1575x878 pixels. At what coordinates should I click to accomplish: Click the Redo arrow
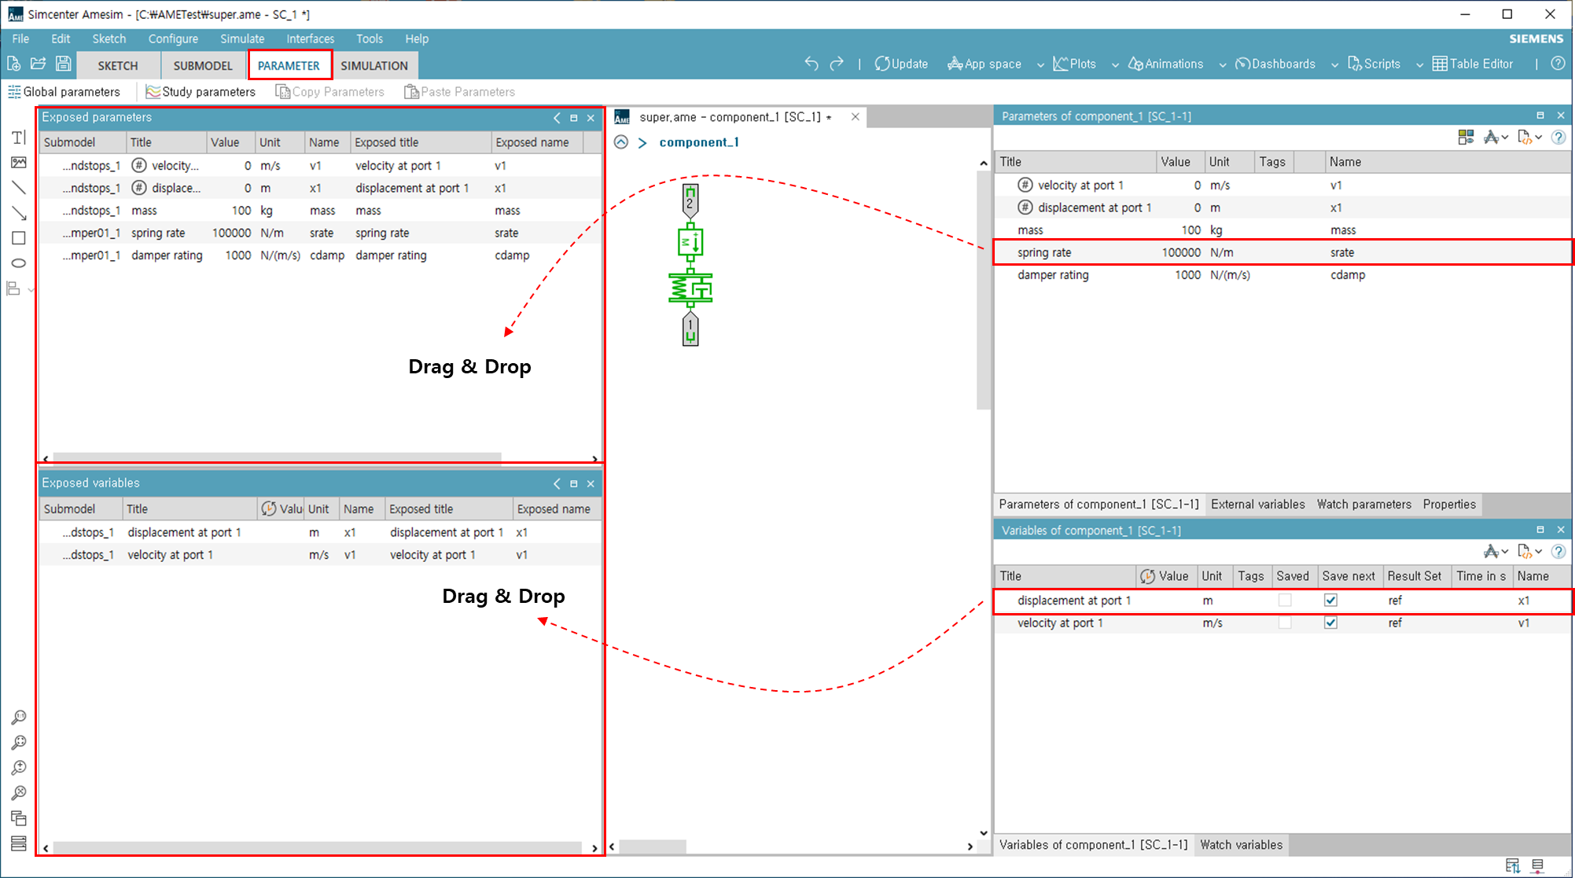coord(837,64)
